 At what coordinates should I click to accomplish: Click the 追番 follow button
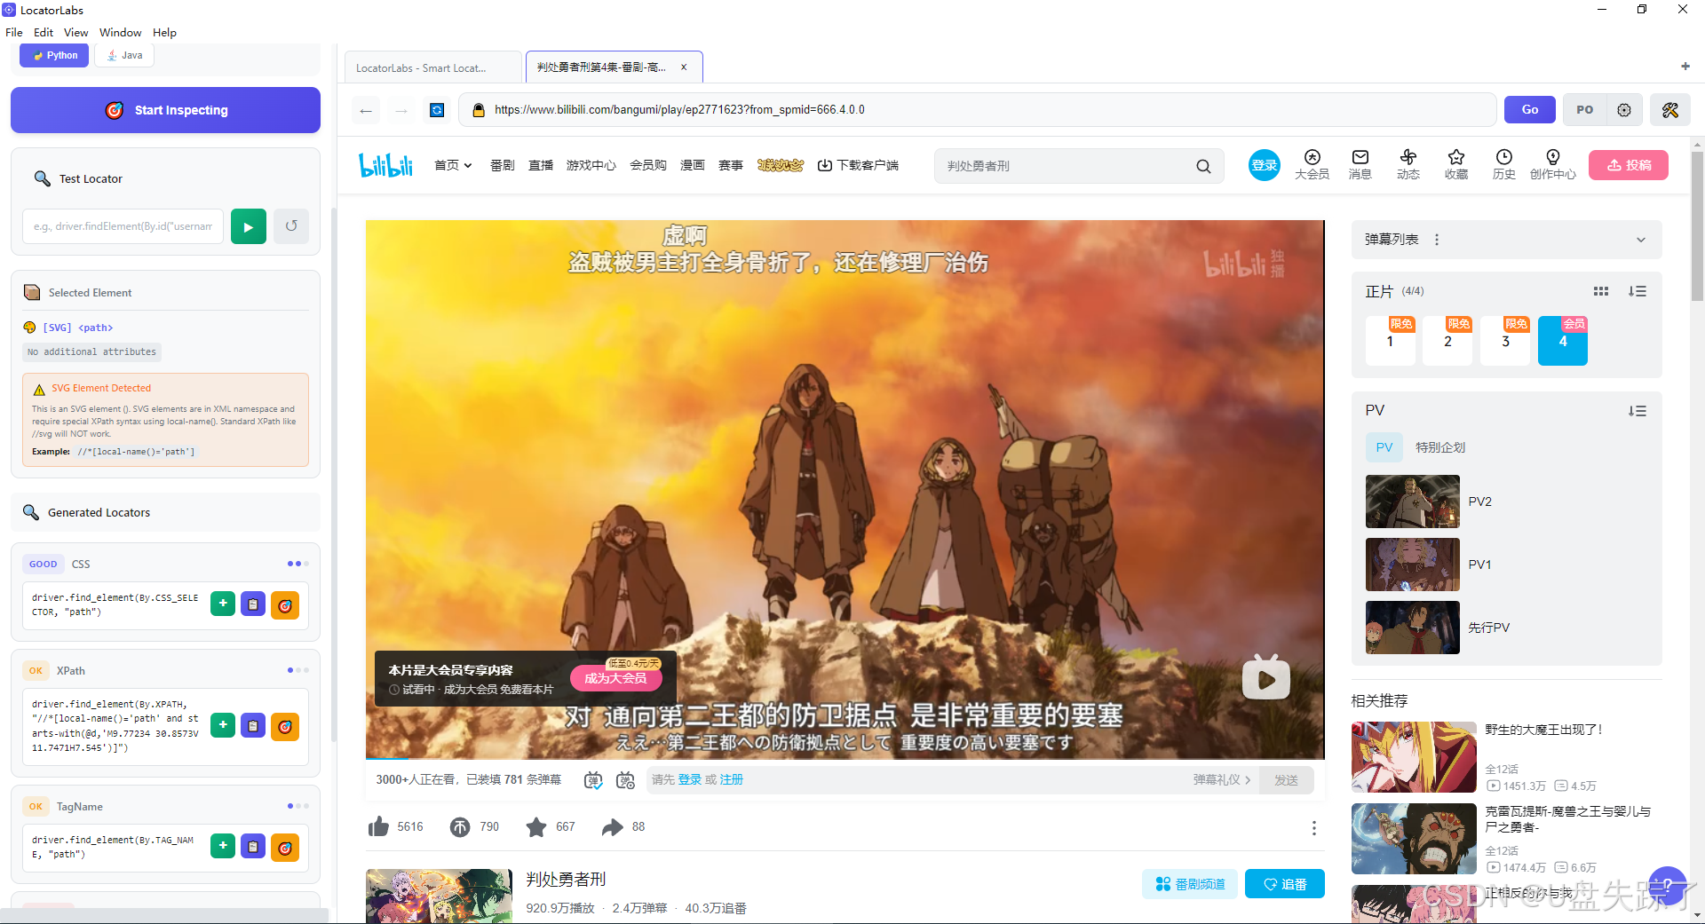(x=1285, y=884)
